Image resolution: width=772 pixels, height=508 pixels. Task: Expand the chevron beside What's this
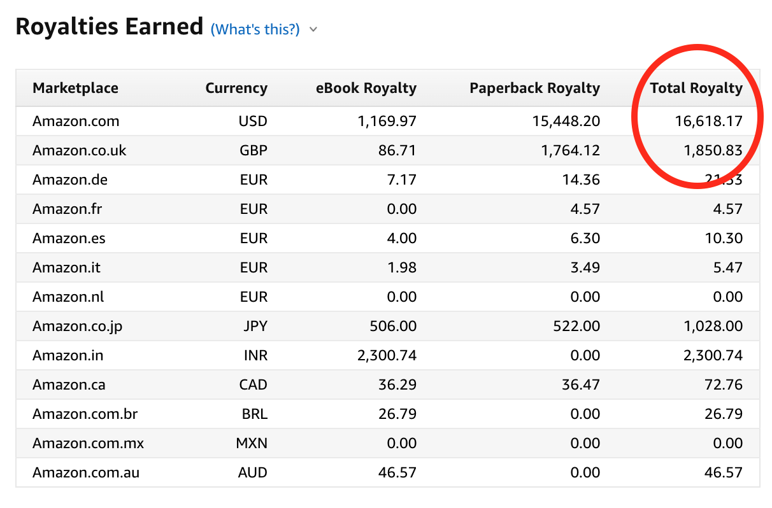313,29
